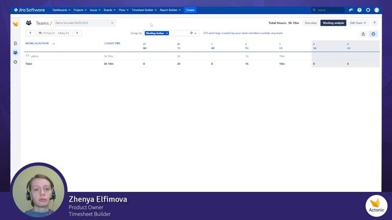Click the question mark help button
This screenshot has width=392, height=220.
pyautogui.click(x=374, y=23)
